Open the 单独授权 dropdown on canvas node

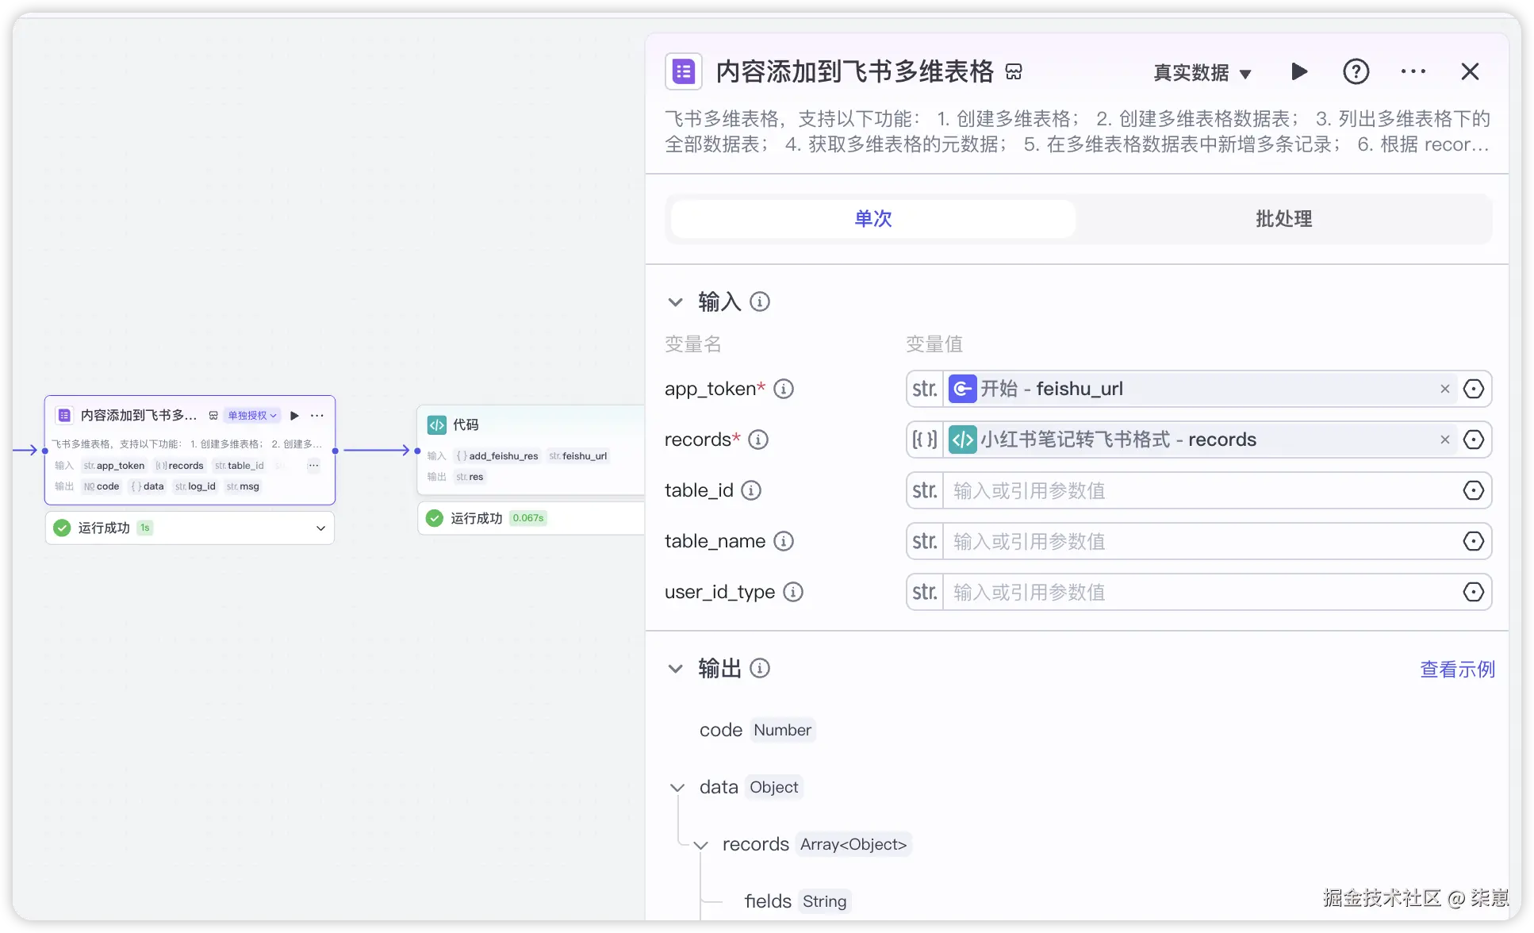[252, 416]
